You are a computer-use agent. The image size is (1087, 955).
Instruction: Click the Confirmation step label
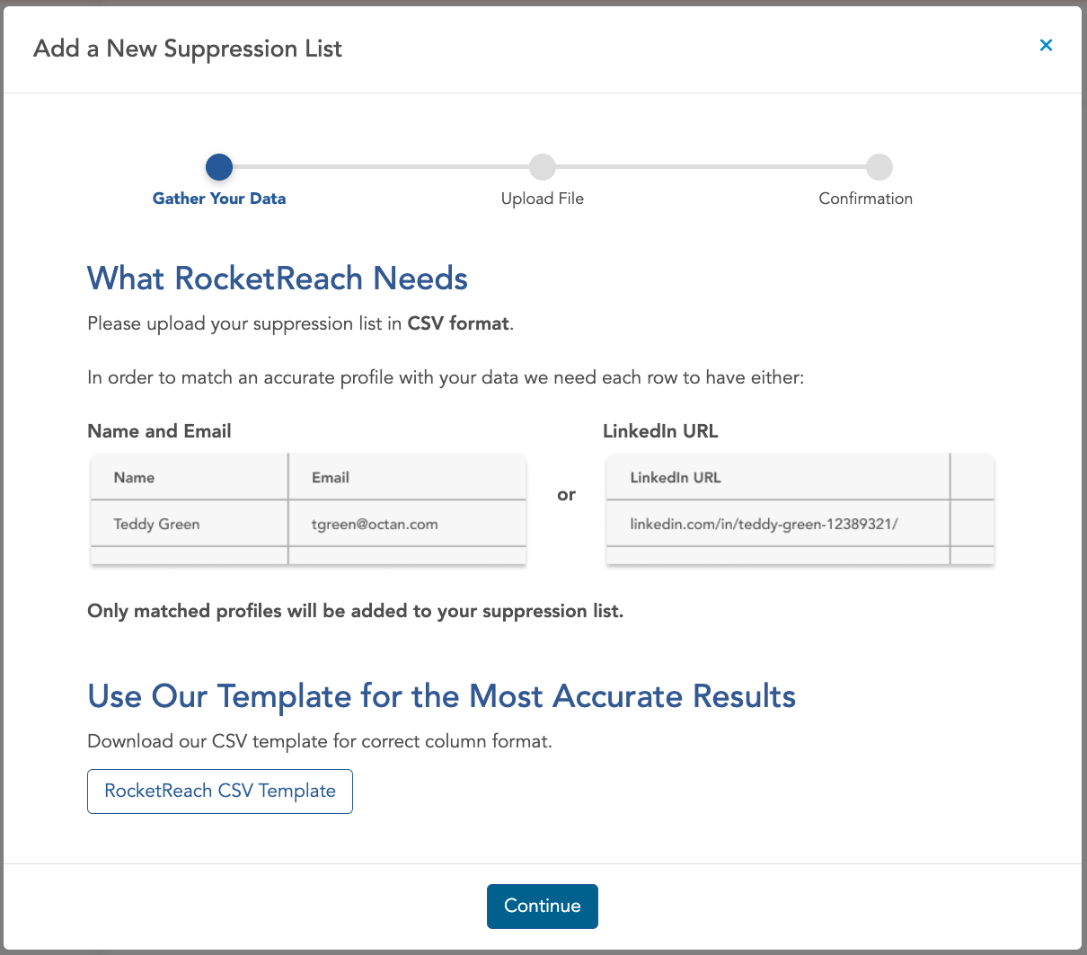pyautogui.click(x=866, y=199)
